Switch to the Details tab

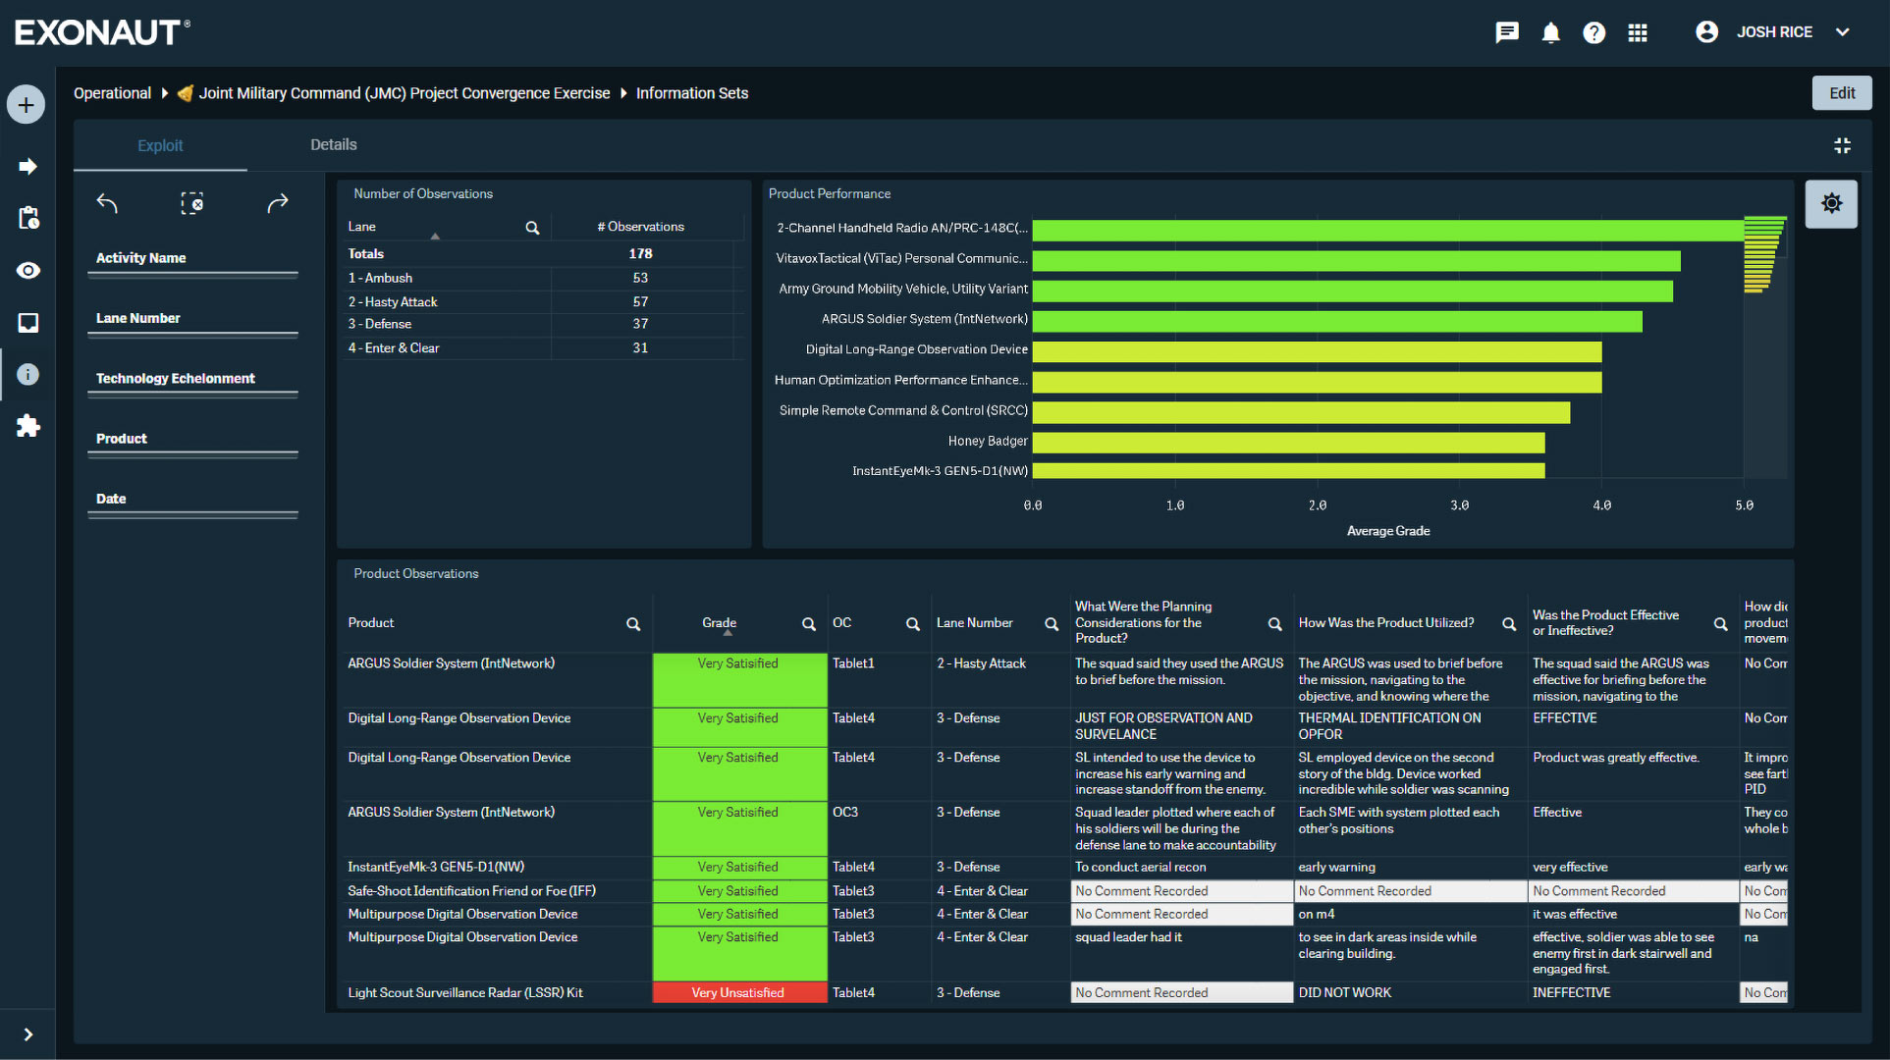(333, 144)
